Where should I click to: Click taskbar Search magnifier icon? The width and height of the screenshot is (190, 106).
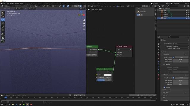[5, 105]
